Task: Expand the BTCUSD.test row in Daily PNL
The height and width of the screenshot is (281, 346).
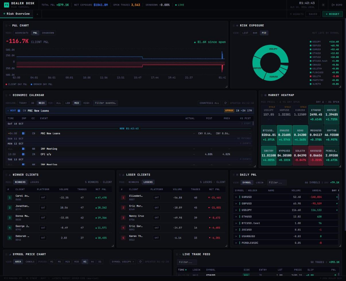Action: [236, 223]
